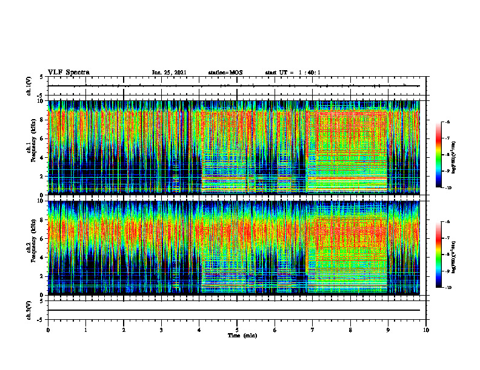
Task: Click the ch.1 spectrogram color scale bar
Action: pyautogui.click(x=438, y=155)
